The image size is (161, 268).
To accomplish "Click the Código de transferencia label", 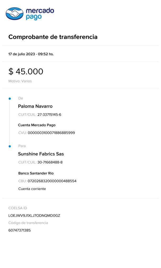I will 28,223.
